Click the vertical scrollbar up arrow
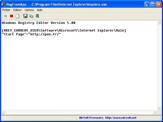The height and width of the screenshot is (122, 163). [x=159, y=23]
